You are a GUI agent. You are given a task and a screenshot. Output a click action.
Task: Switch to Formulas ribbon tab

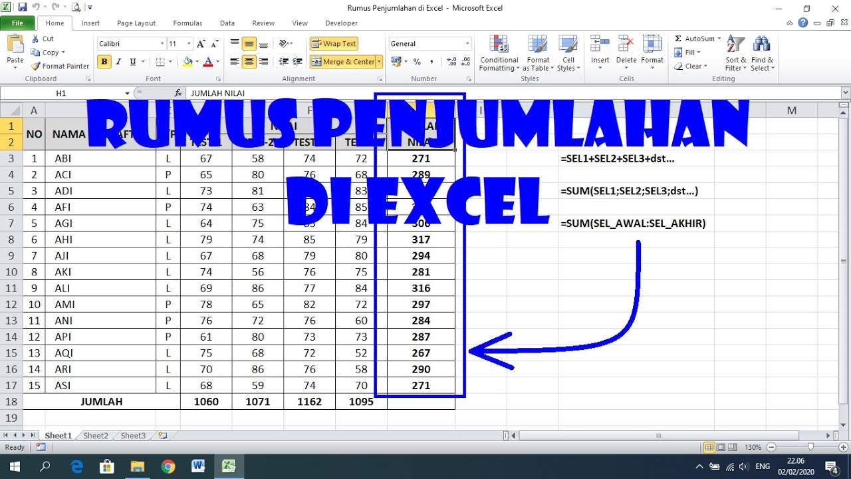[x=187, y=23]
